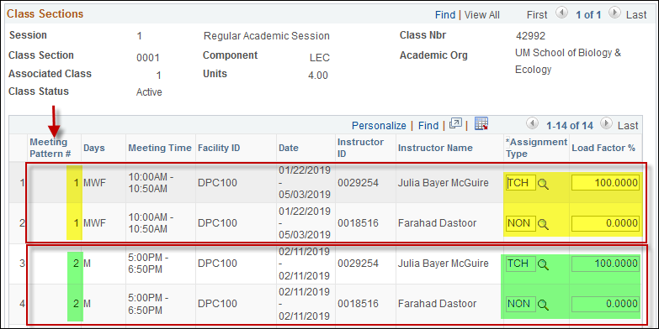Open lookup for TCH assignment in row 3
This screenshot has height=329, width=659.
pos(543,264)
